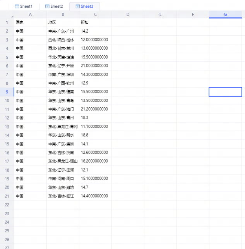Select column A header
Screen dimensions: 245x249
coord(30,15)
